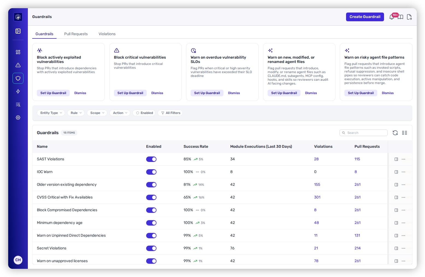Toggle Block Compromised Dependencies switch
This screenshot has width=425, height=277.
151,210
